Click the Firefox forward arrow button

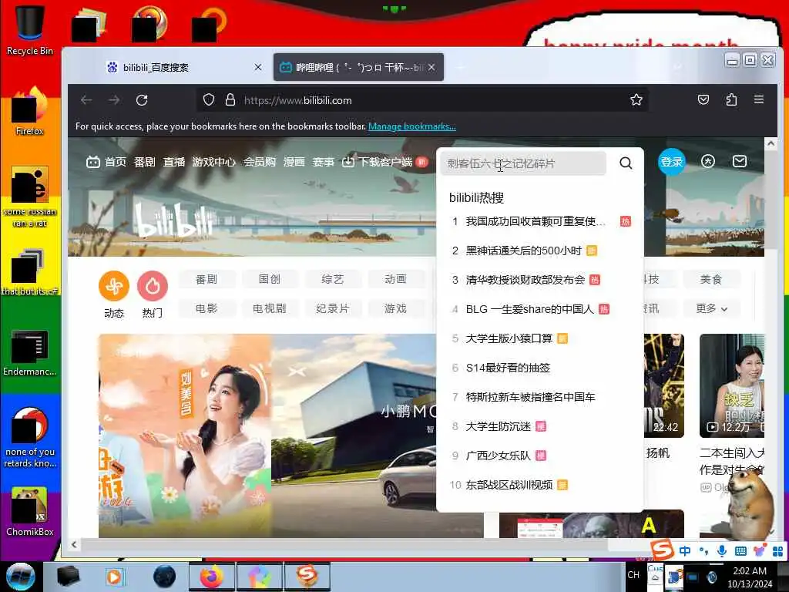[x=114, y=100]
